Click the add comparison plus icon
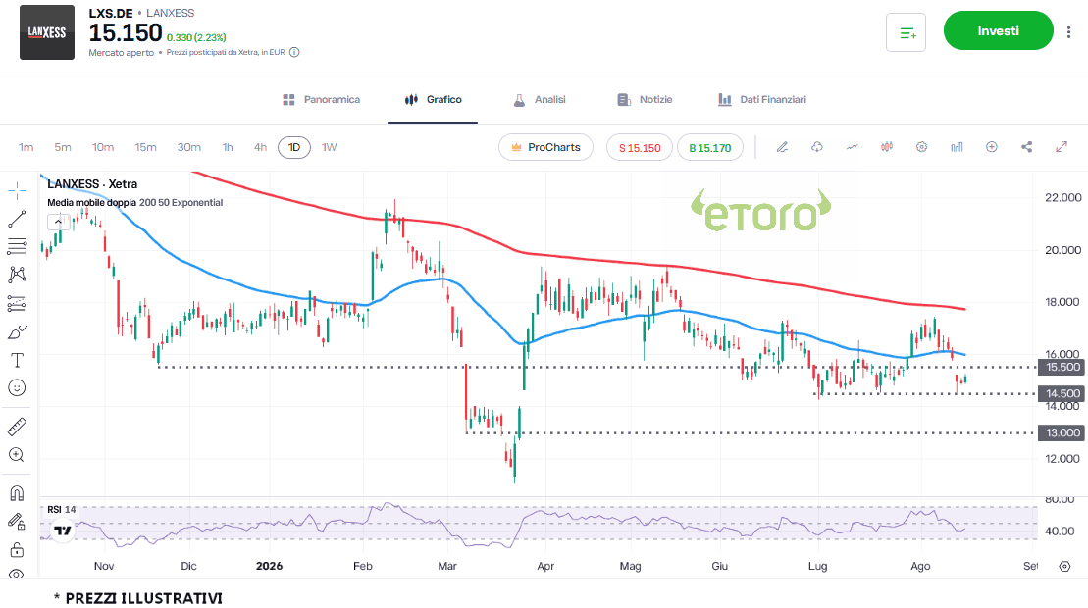This screenshot has width=1088, height=608. [x=992, y=147]
